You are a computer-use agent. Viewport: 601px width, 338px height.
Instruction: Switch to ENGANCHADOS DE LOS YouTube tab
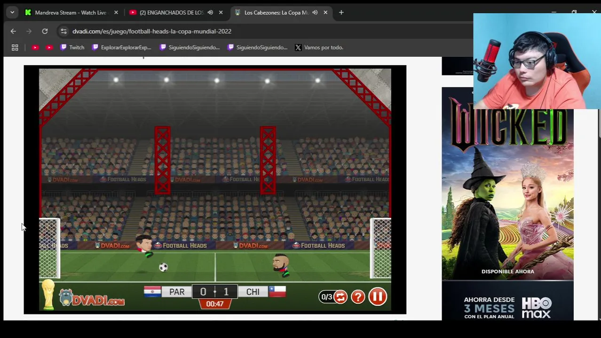(172, 13)
